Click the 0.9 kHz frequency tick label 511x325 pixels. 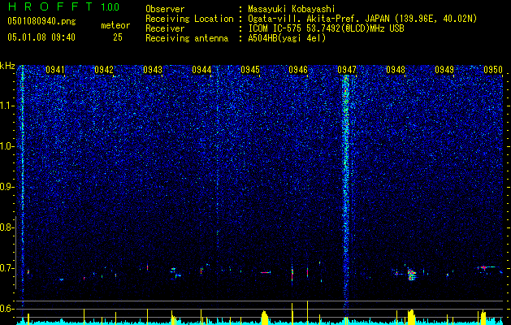click(7, 187)
